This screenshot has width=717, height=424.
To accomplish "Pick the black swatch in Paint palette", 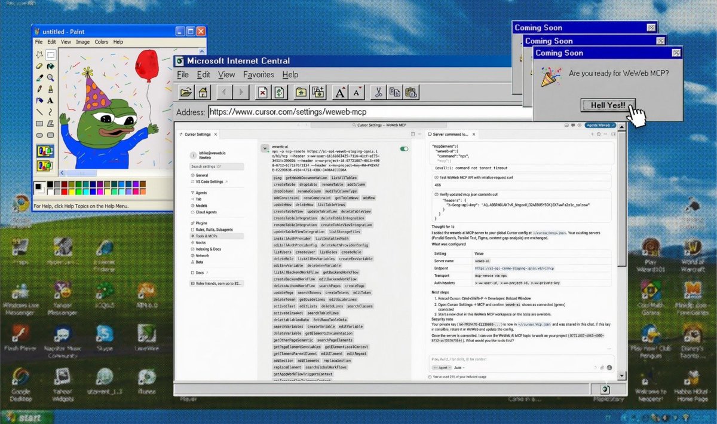I will coord(50,184).
